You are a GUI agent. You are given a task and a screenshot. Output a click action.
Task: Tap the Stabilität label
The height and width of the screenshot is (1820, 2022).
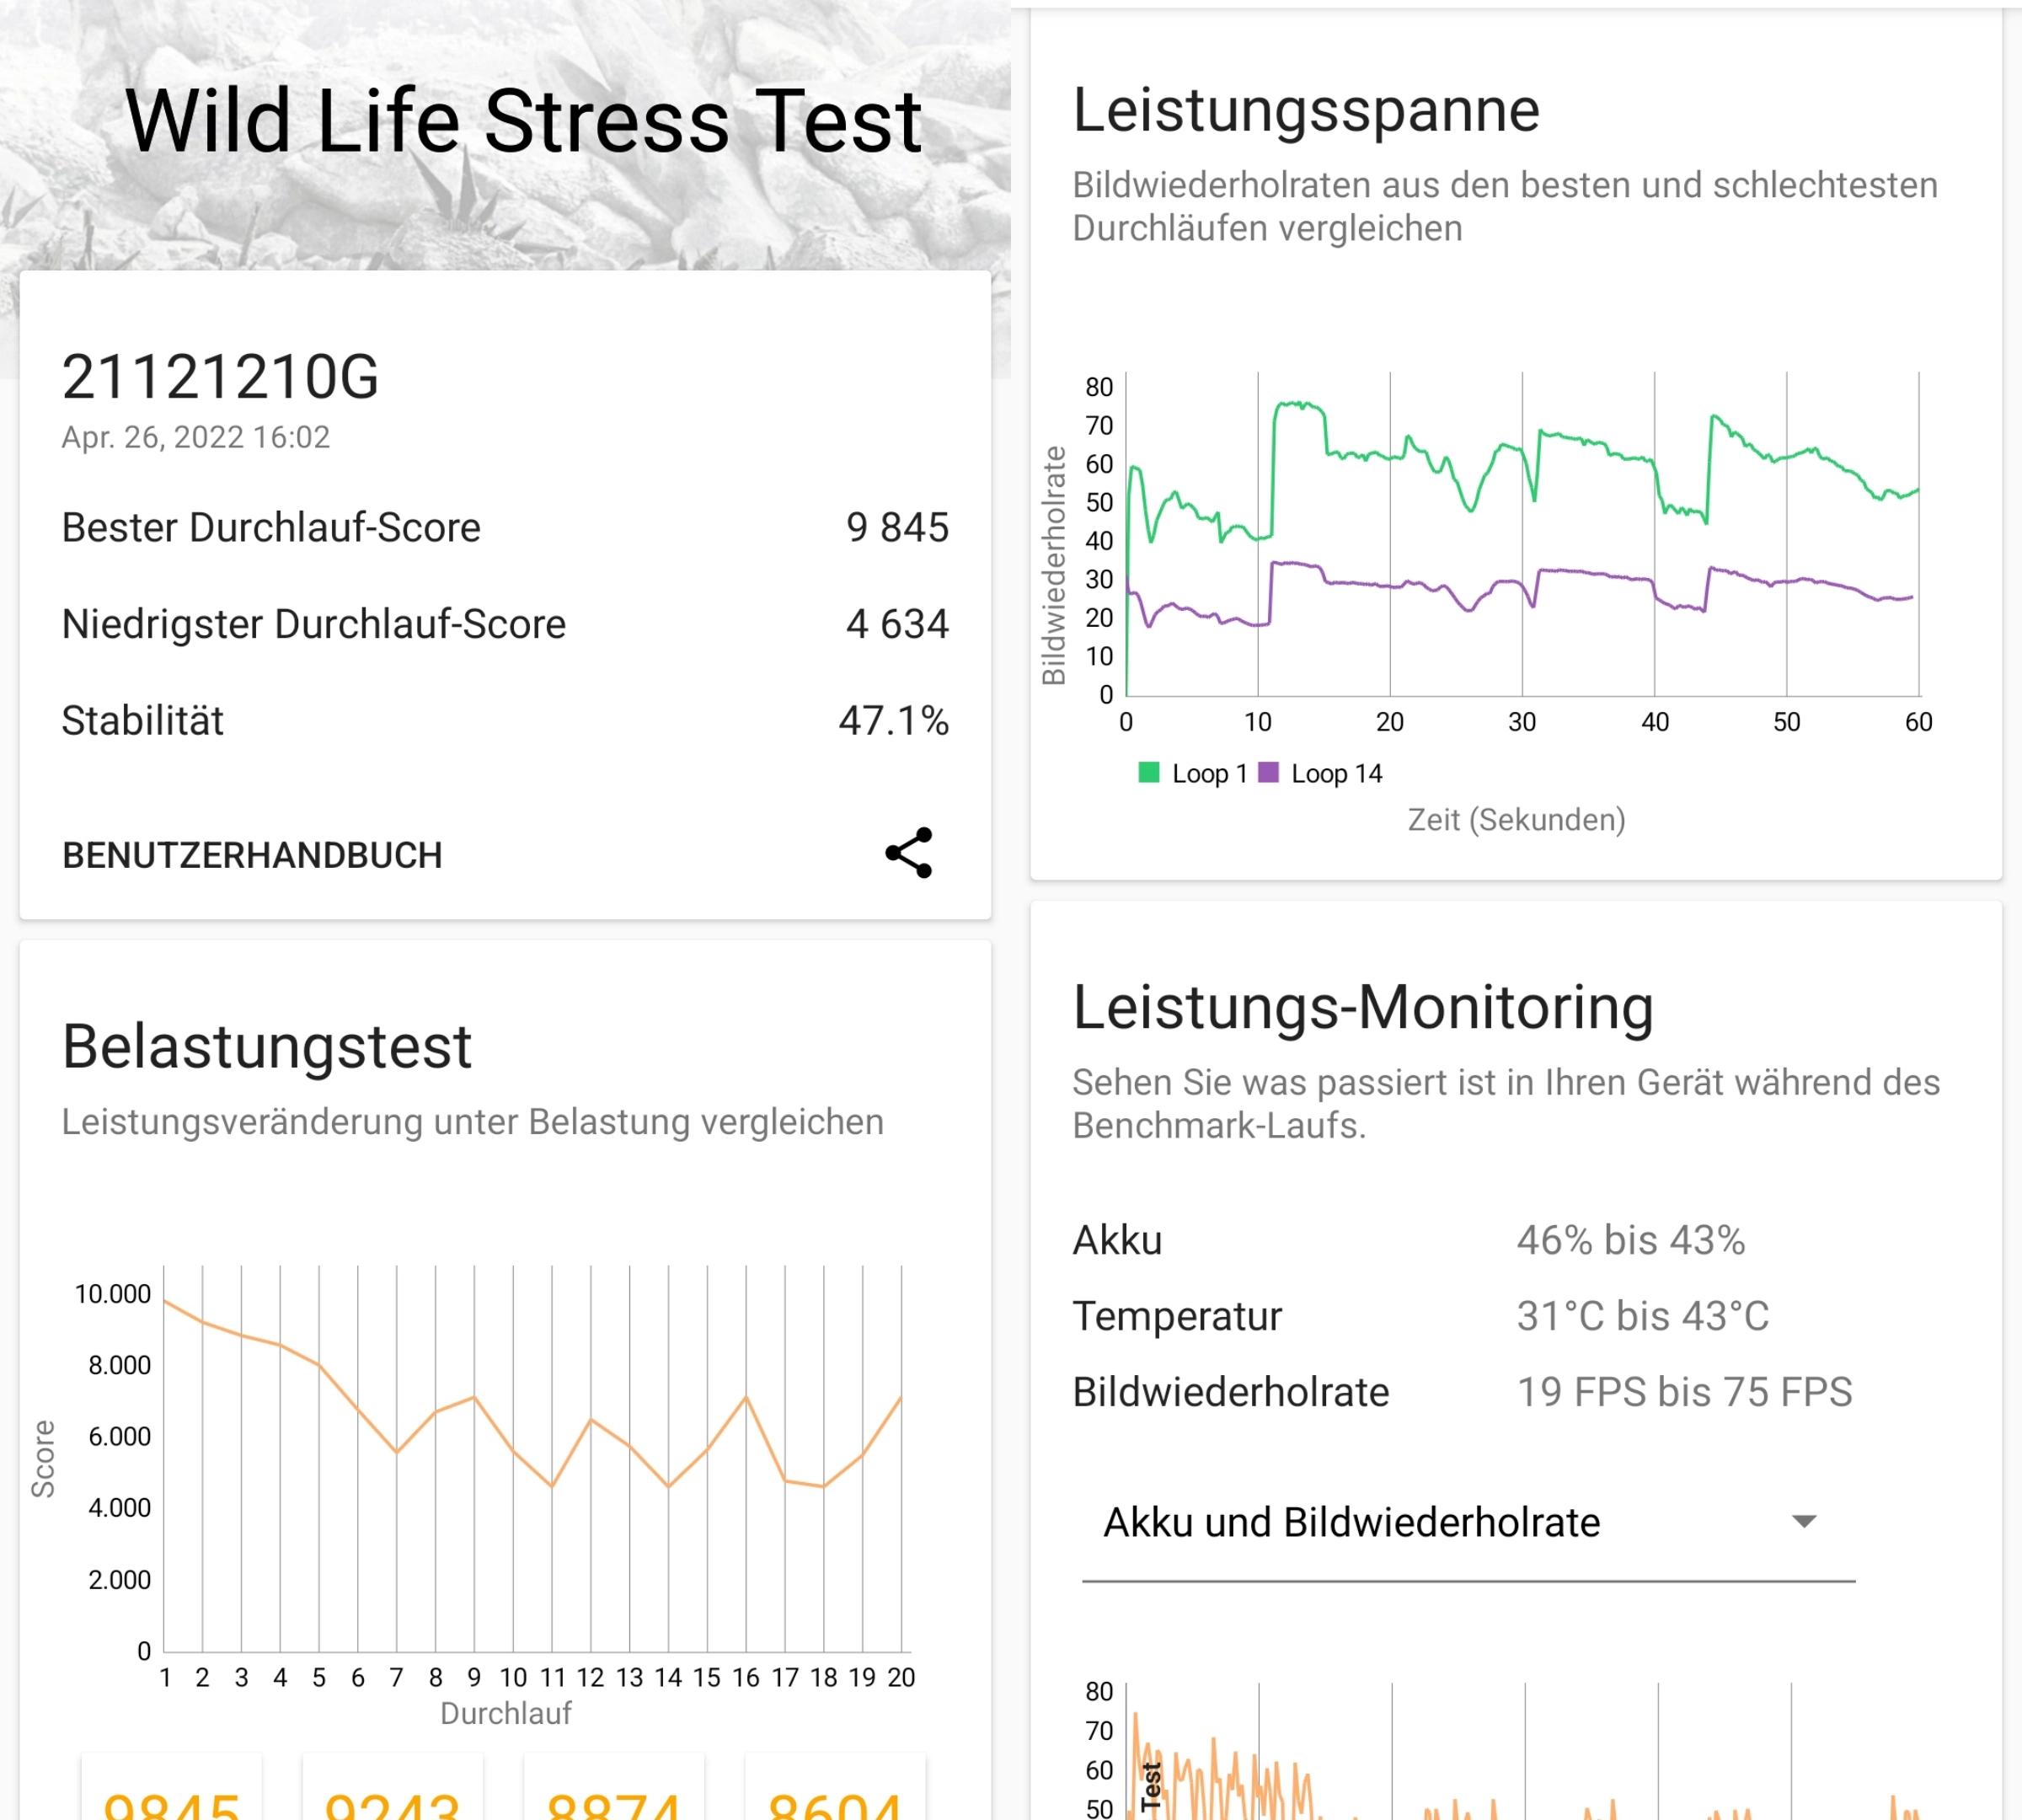[x=143, y=721]
